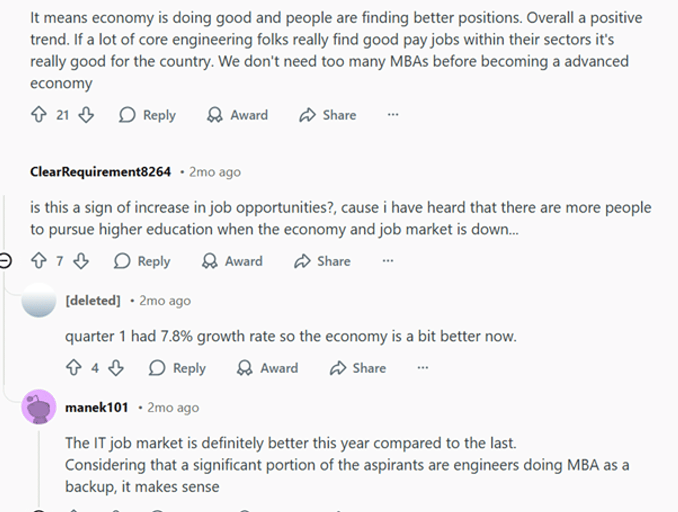Screen dimensions: 678x512
Task: Open more options for the deleted comment
Action: tap(423, 367)
